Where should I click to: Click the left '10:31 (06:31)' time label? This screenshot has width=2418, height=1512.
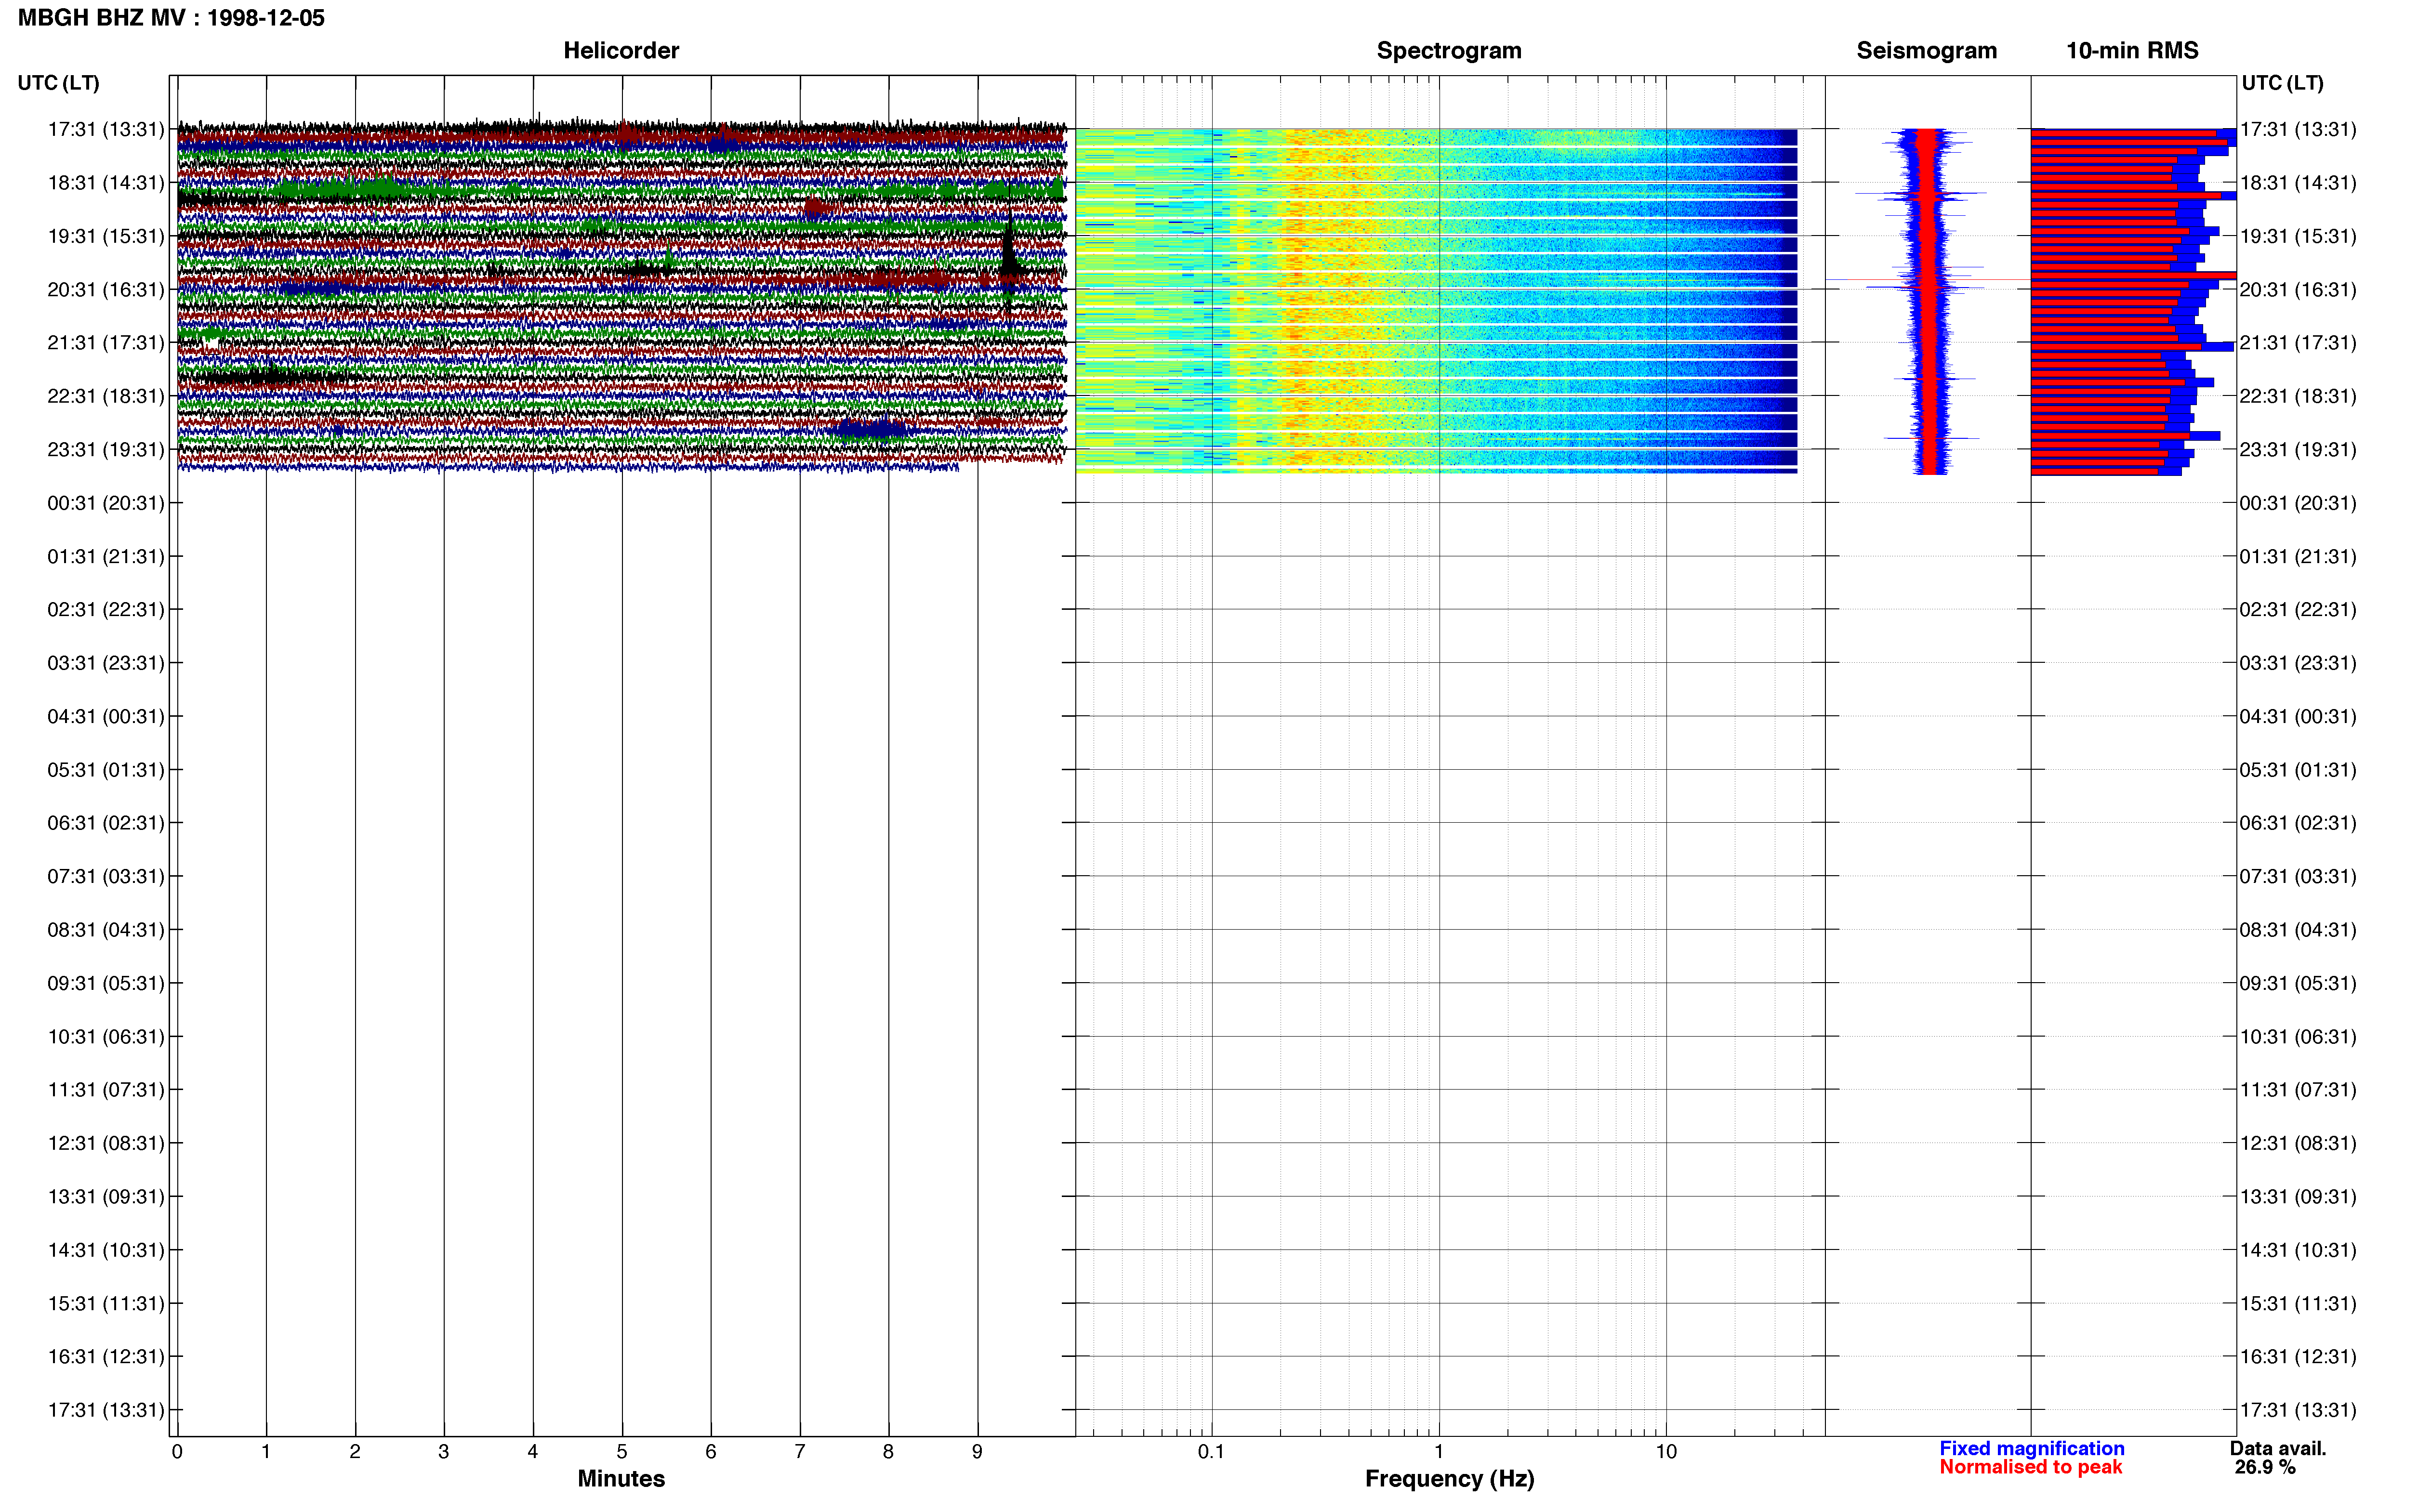[106, 1037]
